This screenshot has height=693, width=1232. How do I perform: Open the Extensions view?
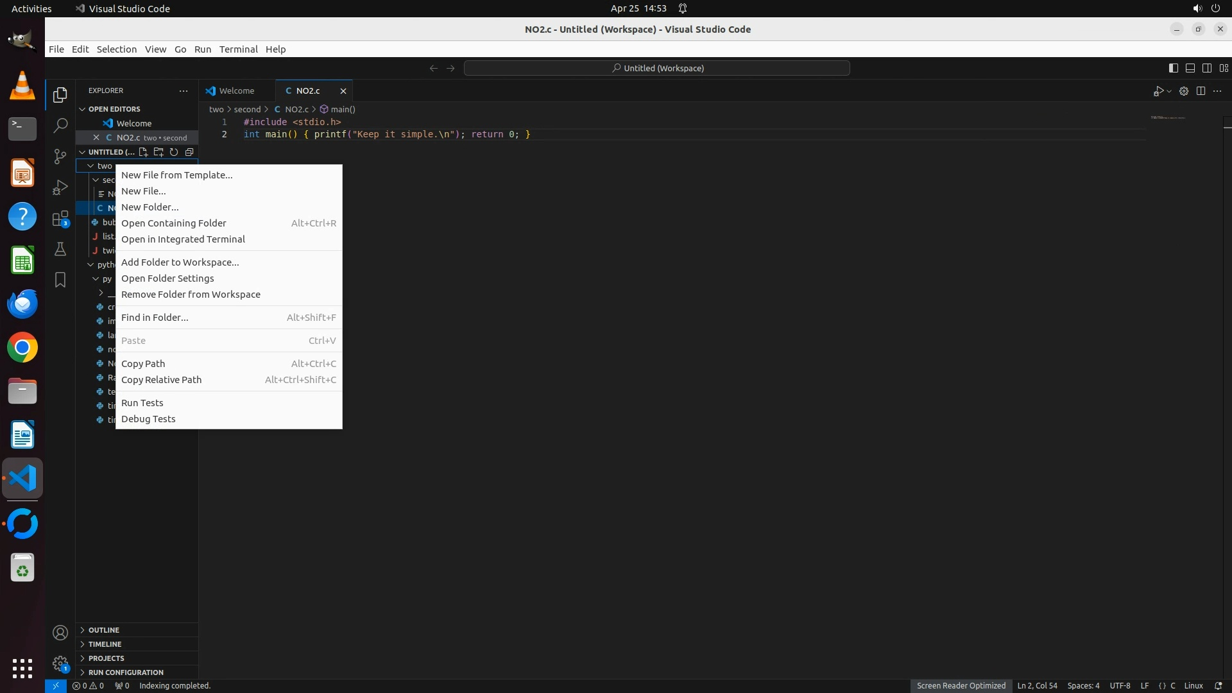(x=60, y=219)
